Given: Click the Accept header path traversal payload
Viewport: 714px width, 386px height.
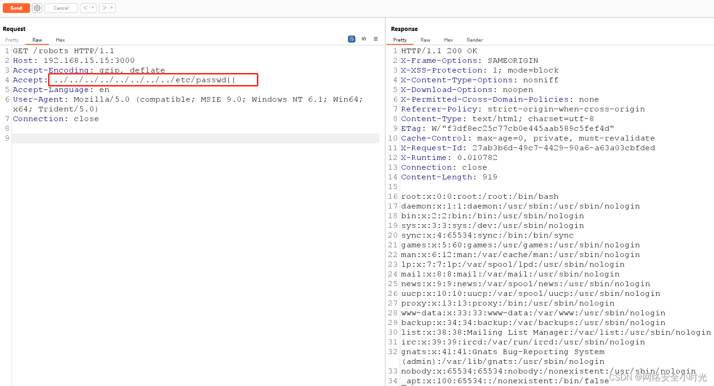Looking at the screenshot, I should pyautogui.click(x=145, y=80).
